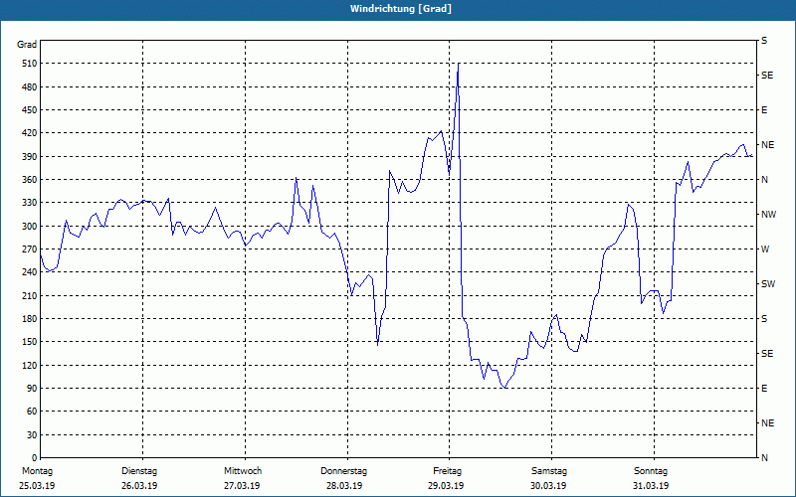Select the Samstag day label

(549, 471)
